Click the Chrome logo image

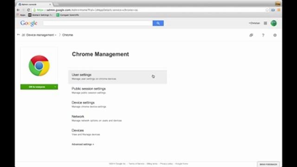[x=39, y=66]
